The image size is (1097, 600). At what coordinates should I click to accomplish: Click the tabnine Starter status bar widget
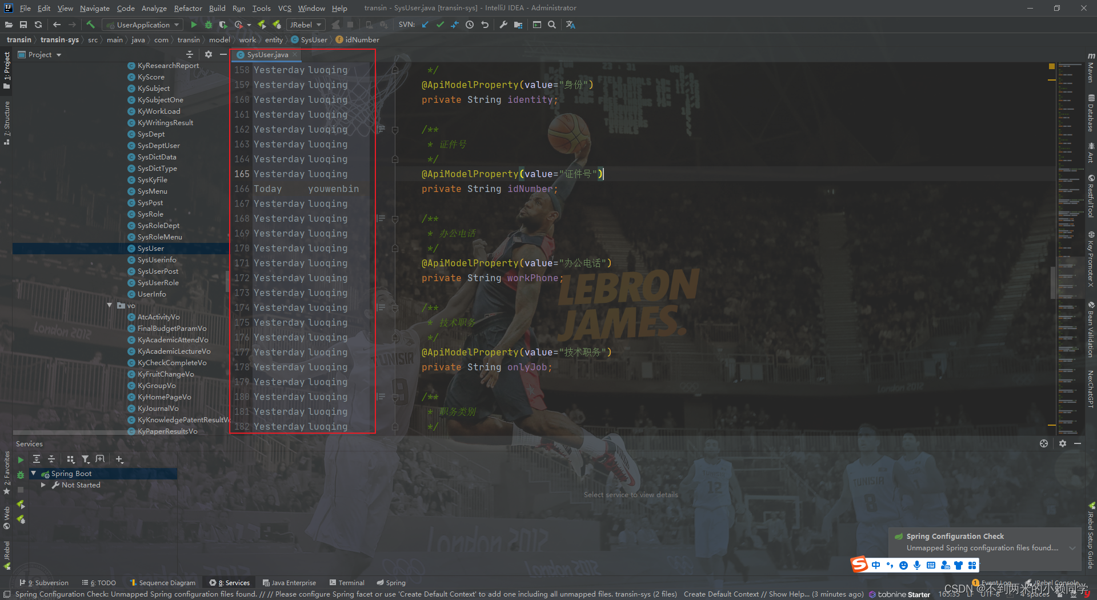[900, 594]
